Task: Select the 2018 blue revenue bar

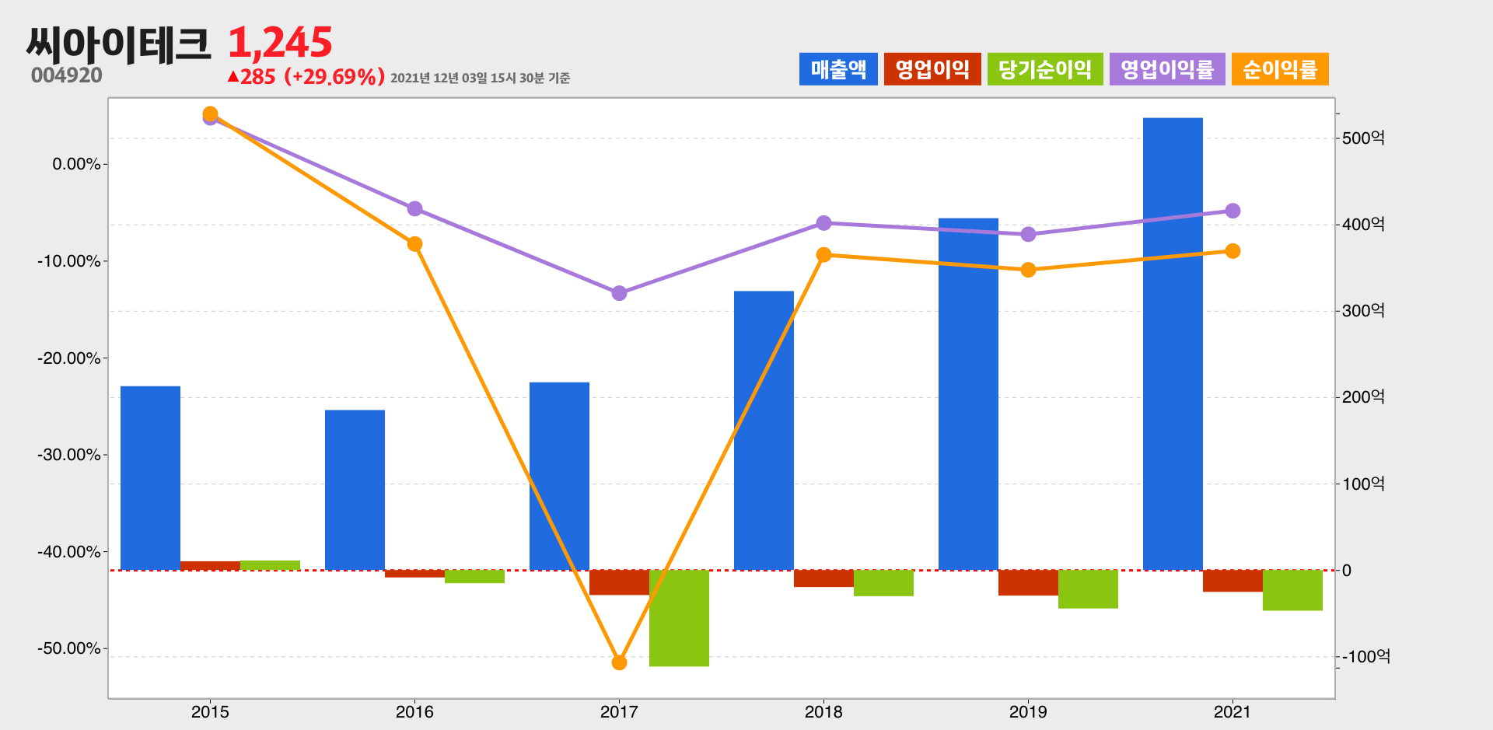Action: (764, 431)
